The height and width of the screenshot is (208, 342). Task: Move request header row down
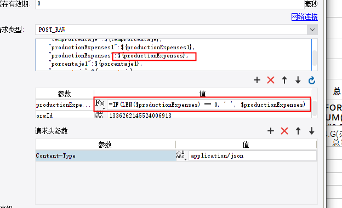pyautogui.click(x=312, y=131)
